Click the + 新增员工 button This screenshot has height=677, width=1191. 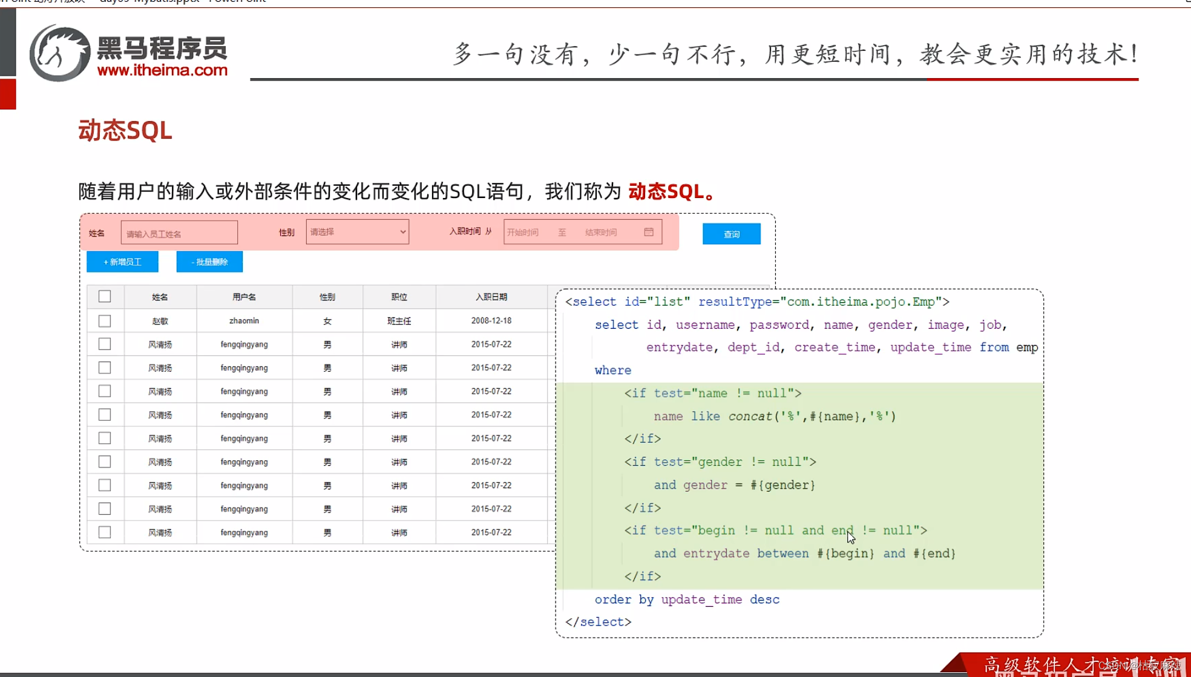122,262
